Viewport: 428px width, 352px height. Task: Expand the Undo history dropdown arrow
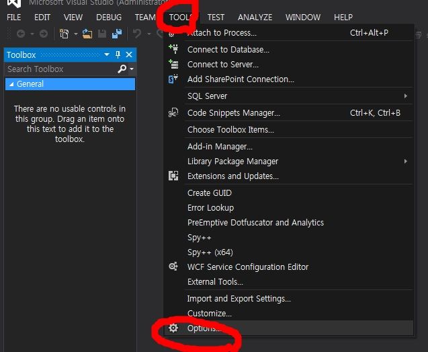(149, 34)
